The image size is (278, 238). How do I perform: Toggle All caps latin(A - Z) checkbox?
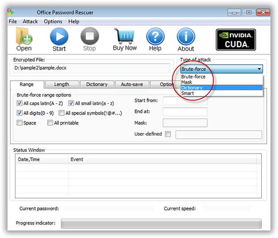pyautogui.click(x=20, y=103)
